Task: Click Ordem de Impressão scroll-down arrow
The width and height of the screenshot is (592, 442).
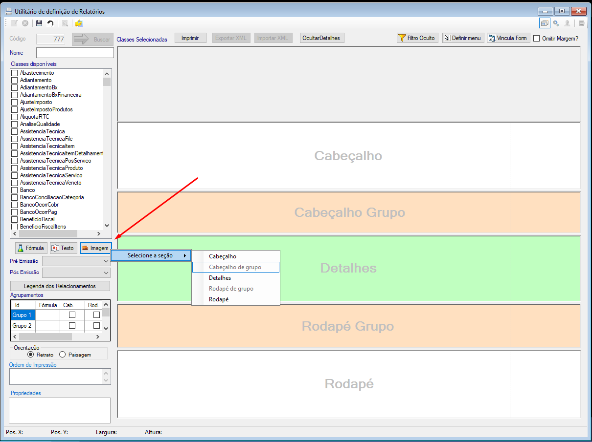Action: [106, 380]
